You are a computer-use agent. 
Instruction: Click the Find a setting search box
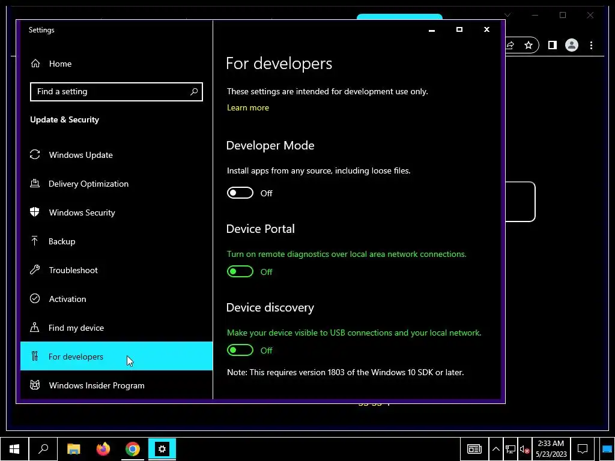click(117, 92)
